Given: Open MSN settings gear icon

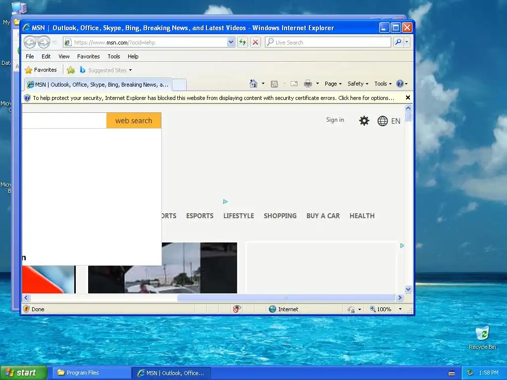Looking at the screenshot, I should pyautogui.click(x=364, y=121).
